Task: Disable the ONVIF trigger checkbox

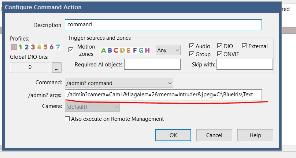Action: click(x=219, y=54)
